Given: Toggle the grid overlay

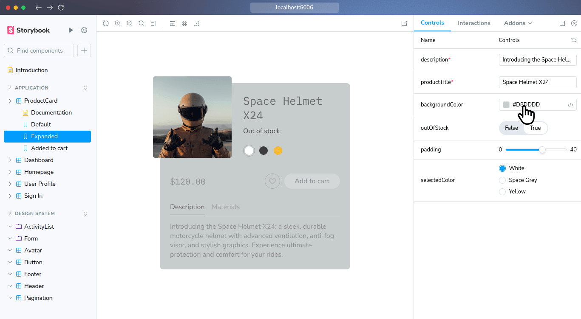Looking at the screenshot, I should pyautogui.click(x=184, y=23).
